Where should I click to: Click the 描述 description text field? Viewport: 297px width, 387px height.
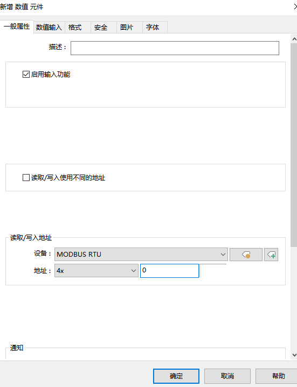(x=175, y=48)
